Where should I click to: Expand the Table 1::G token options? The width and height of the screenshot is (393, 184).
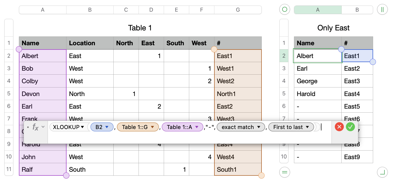pyautogui.click(x=152, y=127)
